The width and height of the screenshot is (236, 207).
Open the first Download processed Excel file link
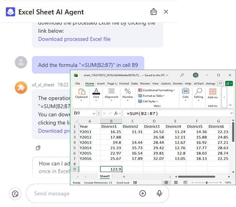[x=74, y=39]
